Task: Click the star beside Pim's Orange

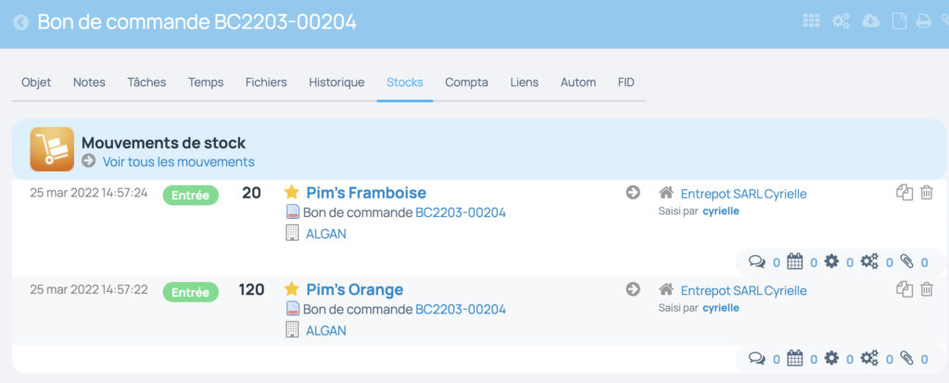Action: [x=292, y=289]
